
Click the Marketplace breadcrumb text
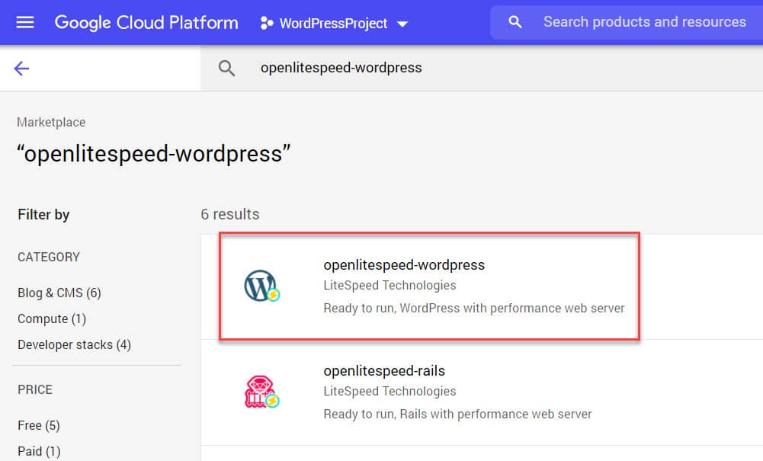point(51,122)
